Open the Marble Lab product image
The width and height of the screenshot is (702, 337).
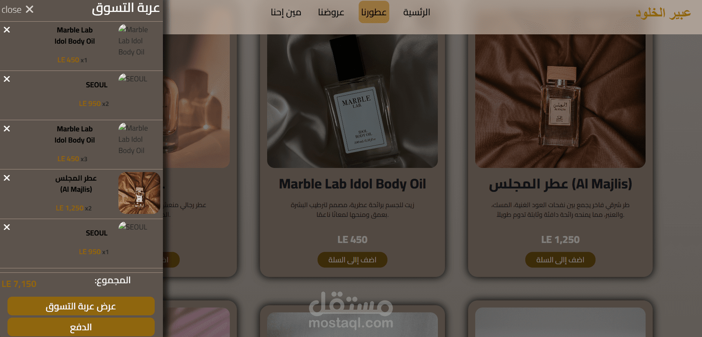point(352,101)
